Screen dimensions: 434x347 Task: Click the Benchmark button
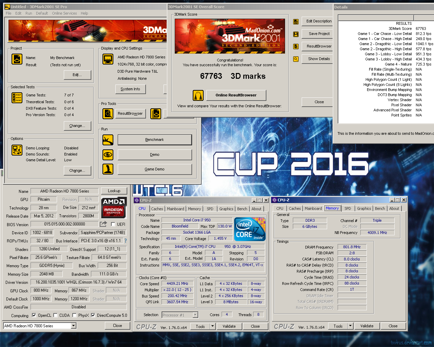point(155,140)
